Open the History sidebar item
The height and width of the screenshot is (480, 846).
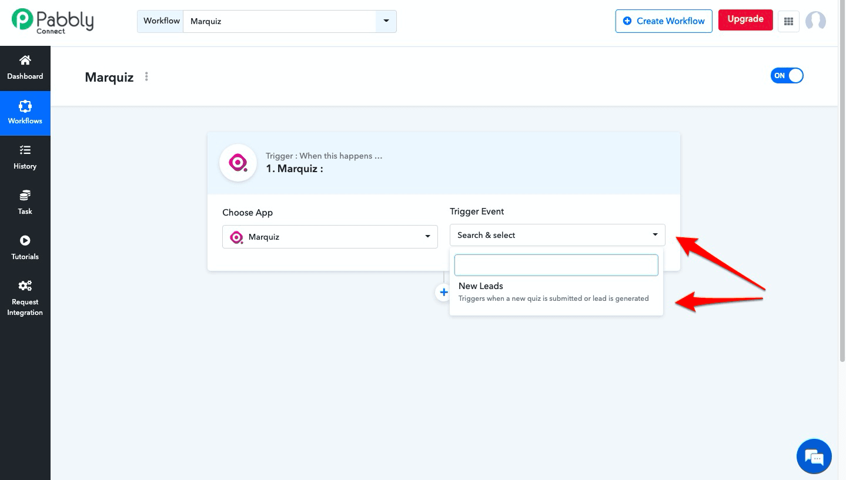tap(25, 158)
